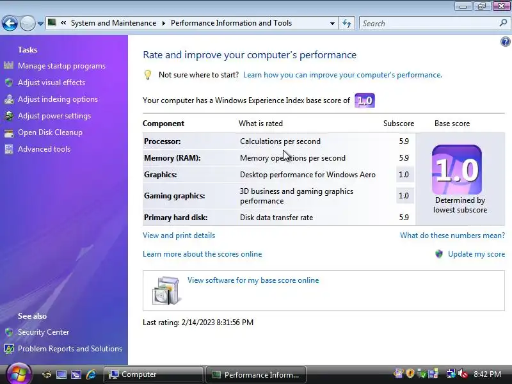Switch to Performance Inform... taskbar button
This screenshot has width=512, height=384.
coord(257,374)
